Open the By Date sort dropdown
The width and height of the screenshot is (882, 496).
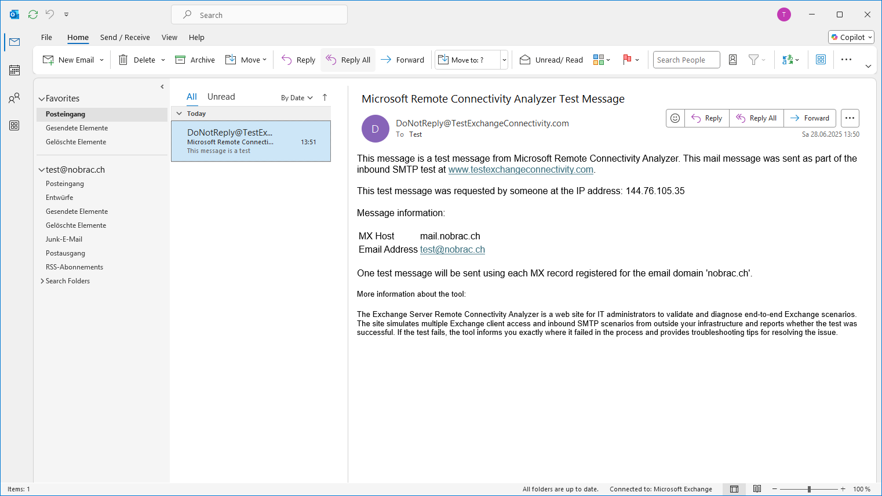click(x=297, y=98)
